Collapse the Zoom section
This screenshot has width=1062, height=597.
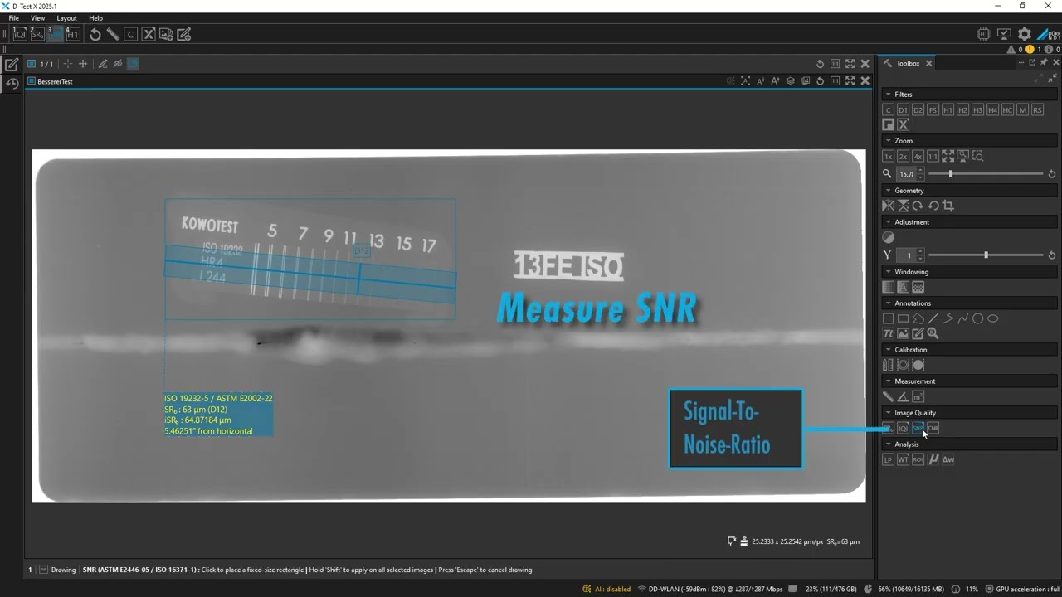(888, 141)
